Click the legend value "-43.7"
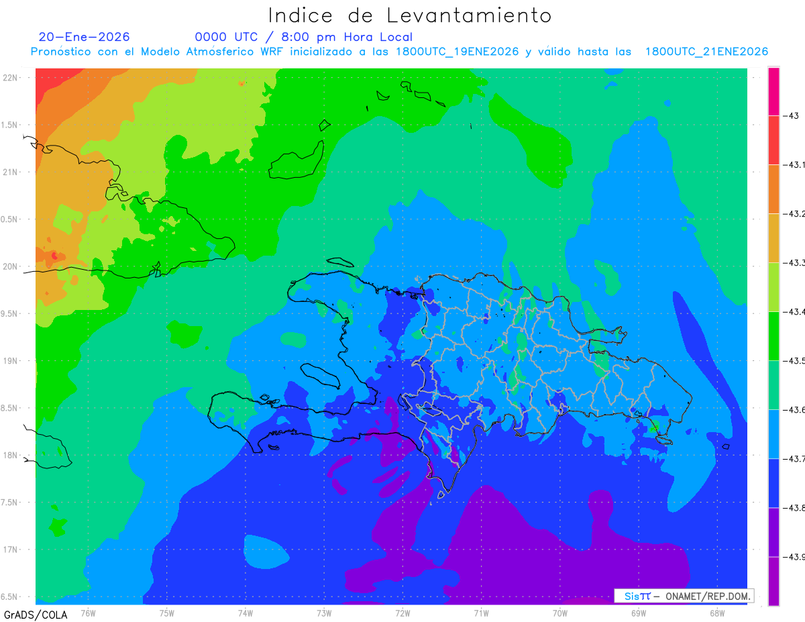The image size is (805, 622). coord(794,458)
